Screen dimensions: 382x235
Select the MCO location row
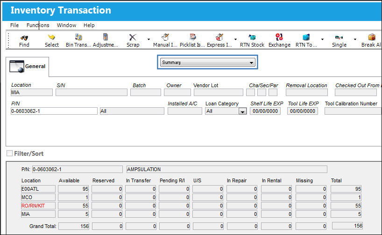[38, 197]
